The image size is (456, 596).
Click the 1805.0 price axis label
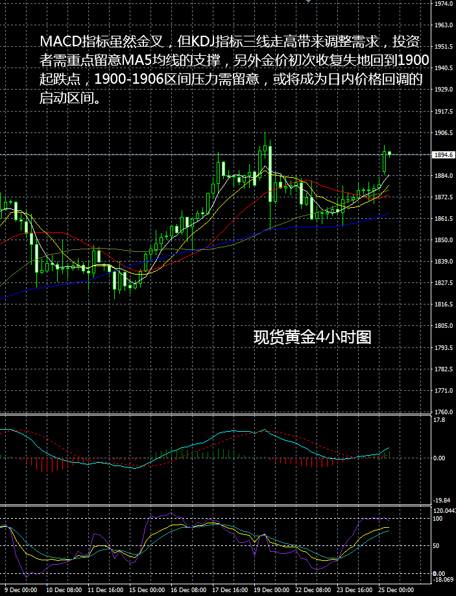[x=443, y=326]
